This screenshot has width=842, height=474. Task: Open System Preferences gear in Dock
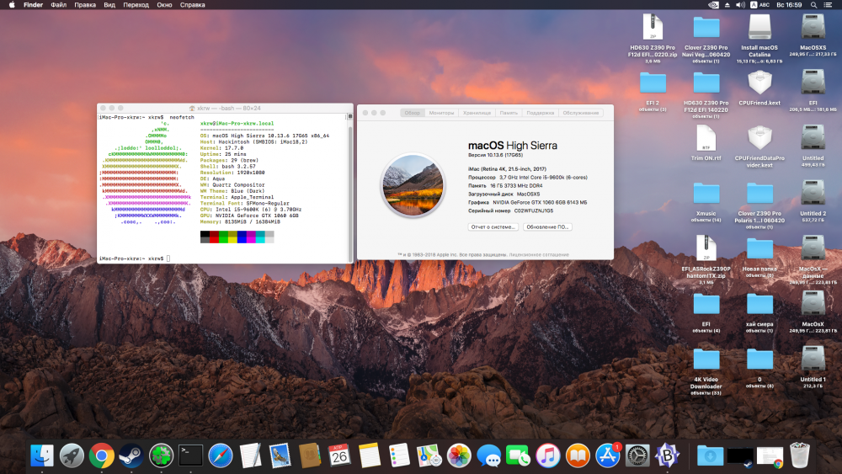coord(637,455)
